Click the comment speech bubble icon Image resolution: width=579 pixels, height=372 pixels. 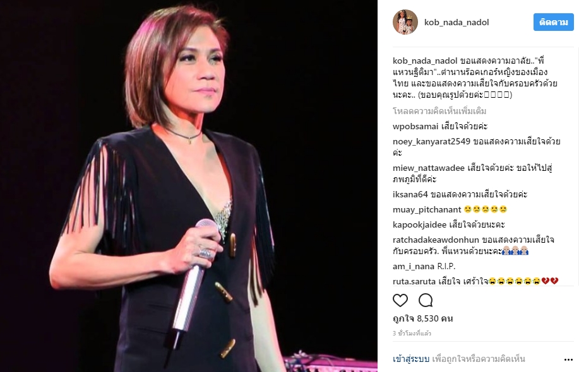[426, 300]
